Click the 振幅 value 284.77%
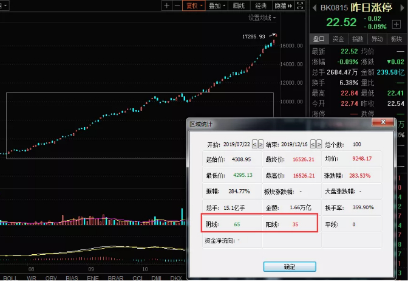This screenshot has height=281, width=408. [239, 192]
